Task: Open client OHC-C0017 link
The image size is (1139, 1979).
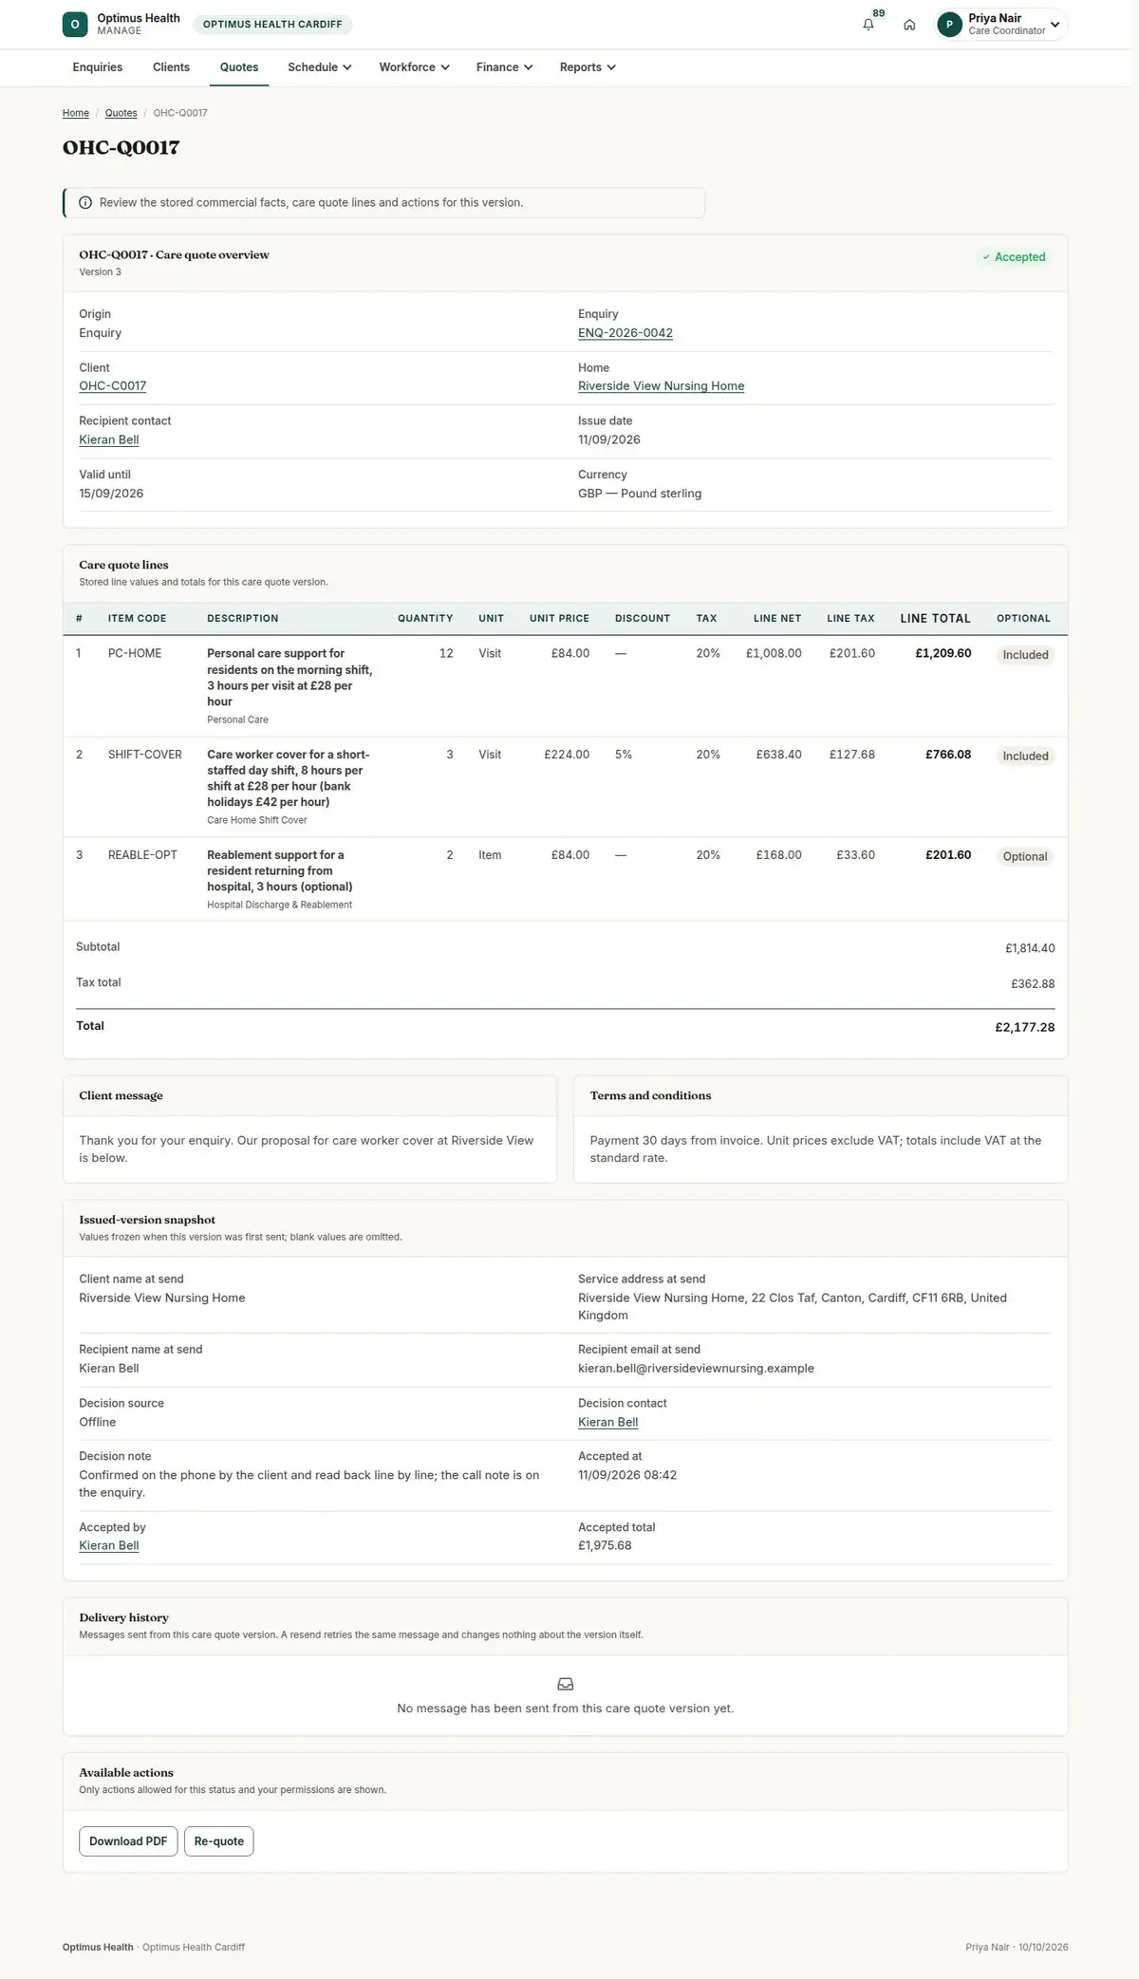Action: click(x=113, y=386)
